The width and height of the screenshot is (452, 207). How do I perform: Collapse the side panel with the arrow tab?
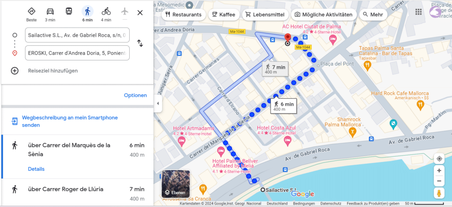(158, 103)
